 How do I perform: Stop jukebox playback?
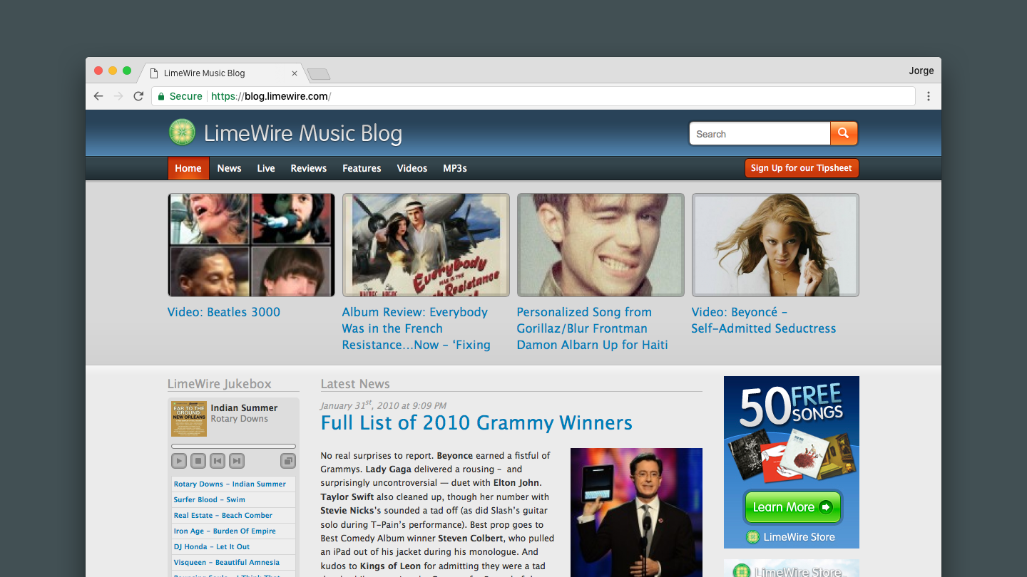[198, 461]
